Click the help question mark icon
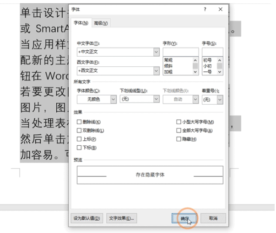The image size is (276, 233). [205, 9]
